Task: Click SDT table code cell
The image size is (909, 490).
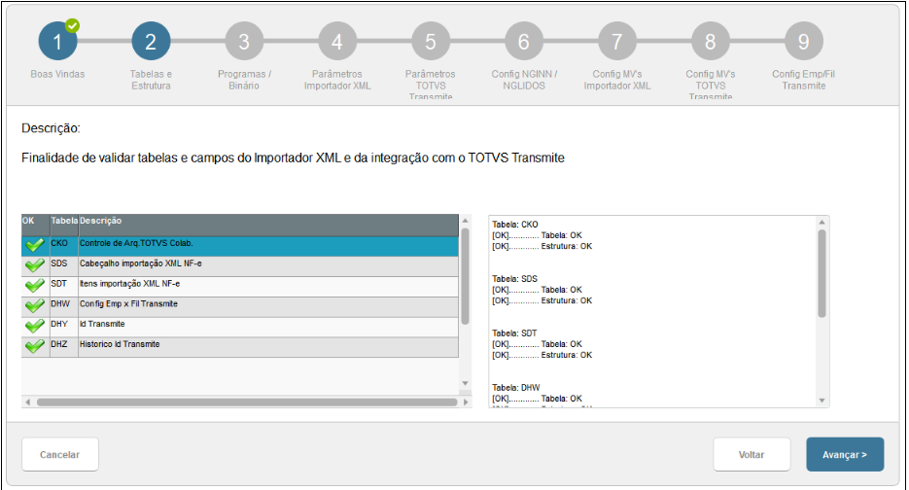Action: click(64, 287)
